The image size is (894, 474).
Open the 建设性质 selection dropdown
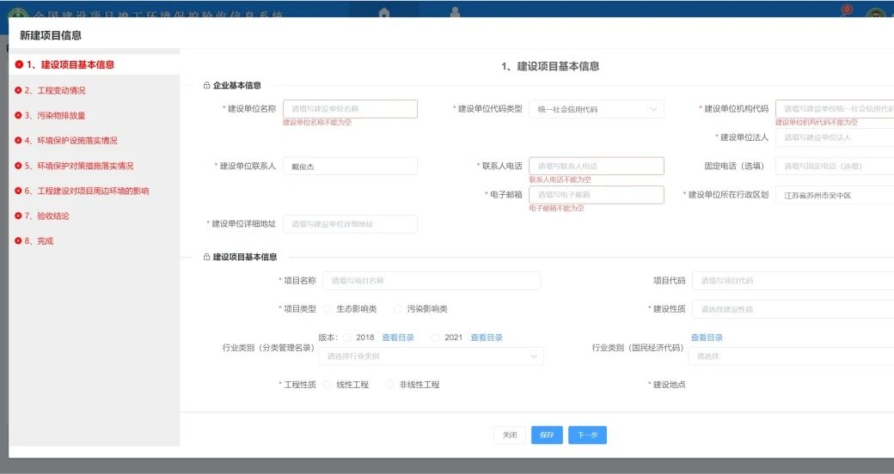coord(791,309)
